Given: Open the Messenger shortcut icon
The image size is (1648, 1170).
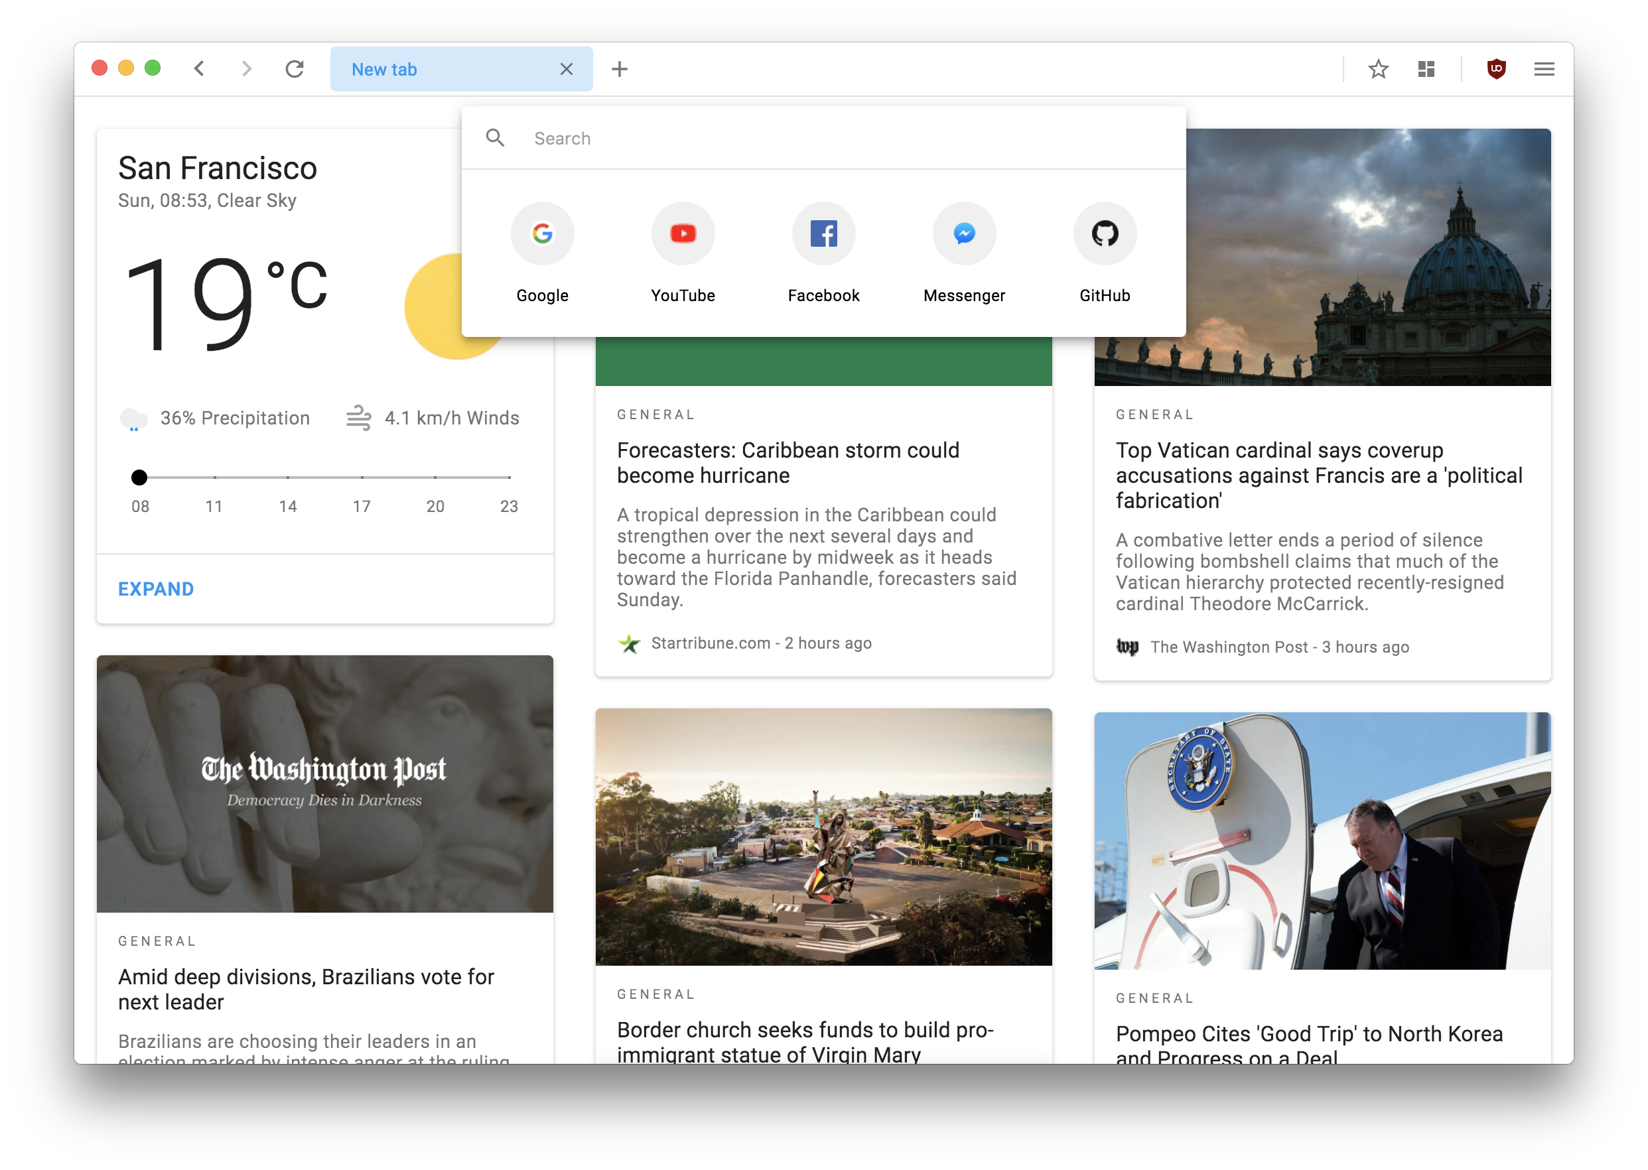Looking at the screenshot, I should [964, 233].
